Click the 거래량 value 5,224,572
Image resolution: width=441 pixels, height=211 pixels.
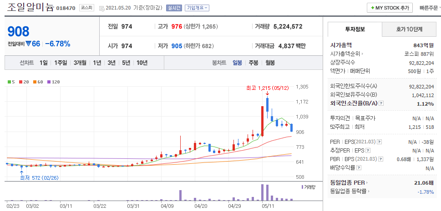coord(288,27)
